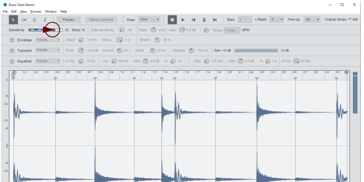This screenshot has height=182, width=364.
Task: Start playback with the play button
Action: pos(183,20)
